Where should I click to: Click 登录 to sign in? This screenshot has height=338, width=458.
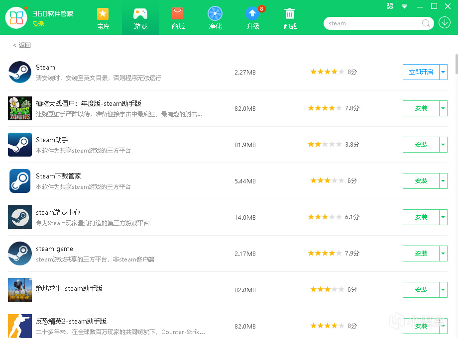click(x=38, y=24)
